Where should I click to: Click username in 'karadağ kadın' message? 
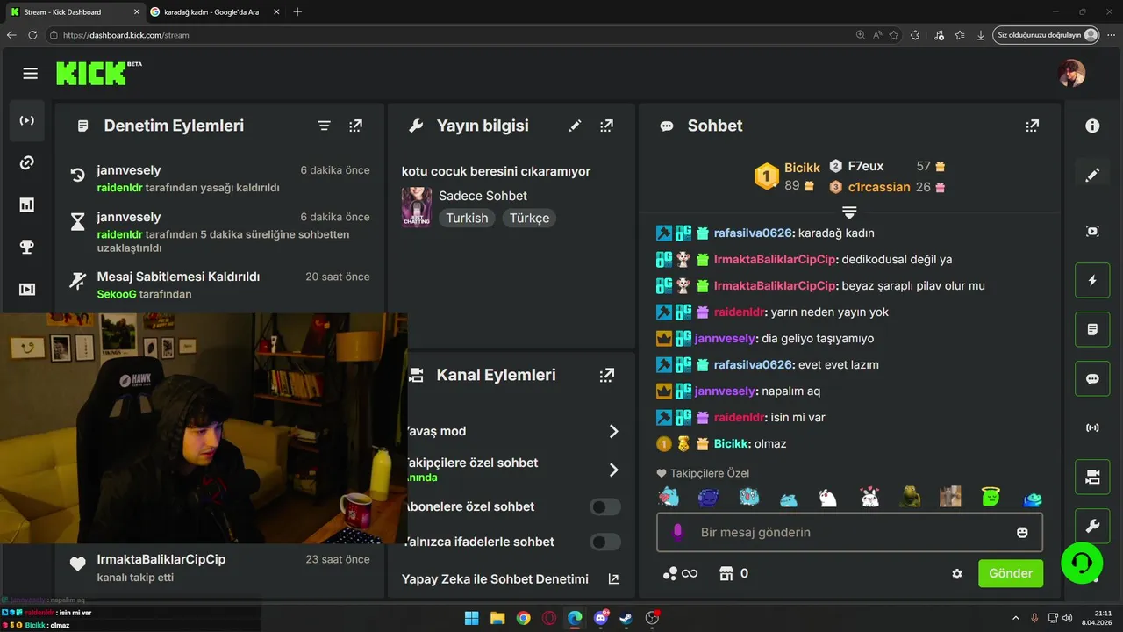click(x=754, y=233)
